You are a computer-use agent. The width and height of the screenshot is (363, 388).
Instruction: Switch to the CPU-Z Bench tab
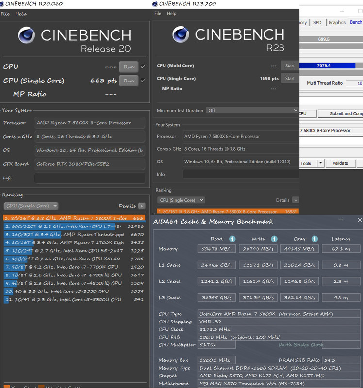tap(356, 22)
